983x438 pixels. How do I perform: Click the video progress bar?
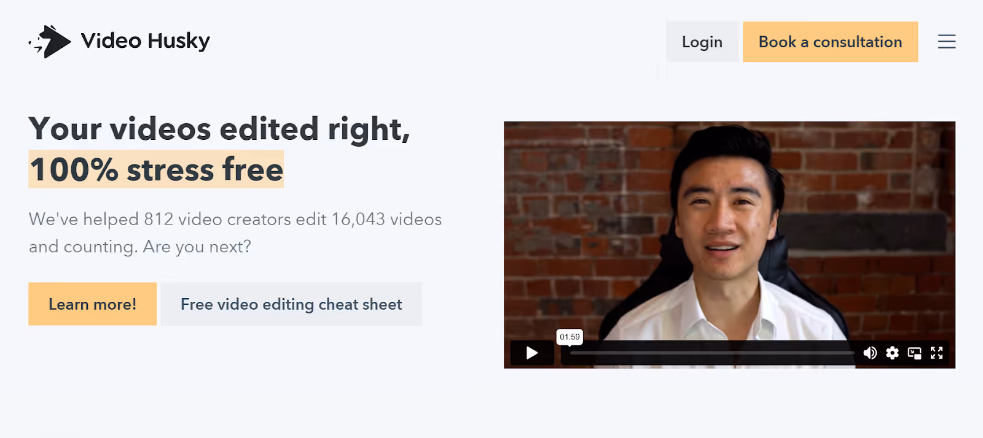coord(711,353)
